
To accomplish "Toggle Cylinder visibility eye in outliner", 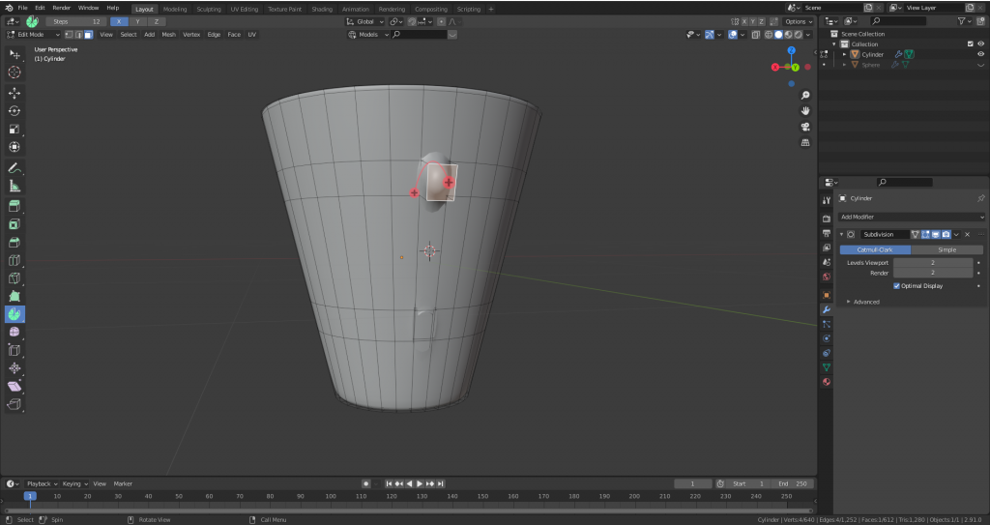I will point(980,54).
